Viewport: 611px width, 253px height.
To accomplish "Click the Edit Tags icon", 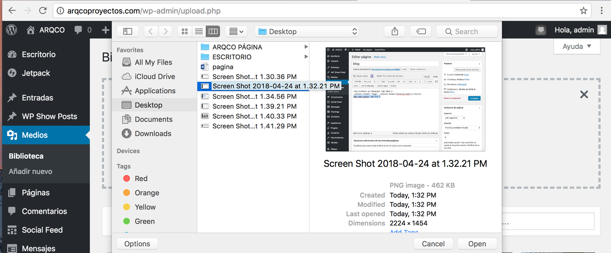I will pyautogui.click(x=421, y=31).
